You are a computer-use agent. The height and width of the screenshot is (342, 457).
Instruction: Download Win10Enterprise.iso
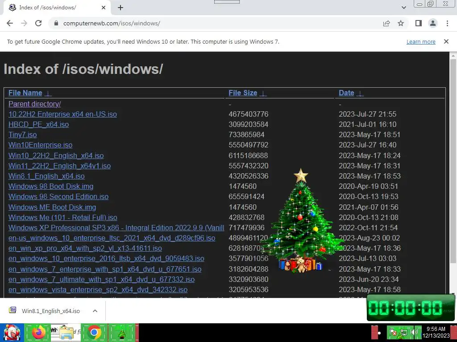(x=40, y=145)
